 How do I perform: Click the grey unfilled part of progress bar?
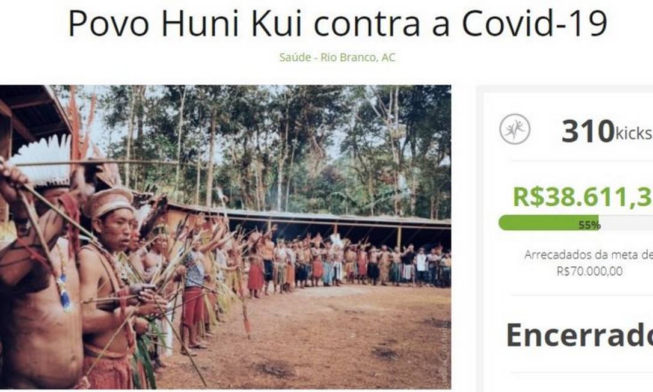click(626, 222)
